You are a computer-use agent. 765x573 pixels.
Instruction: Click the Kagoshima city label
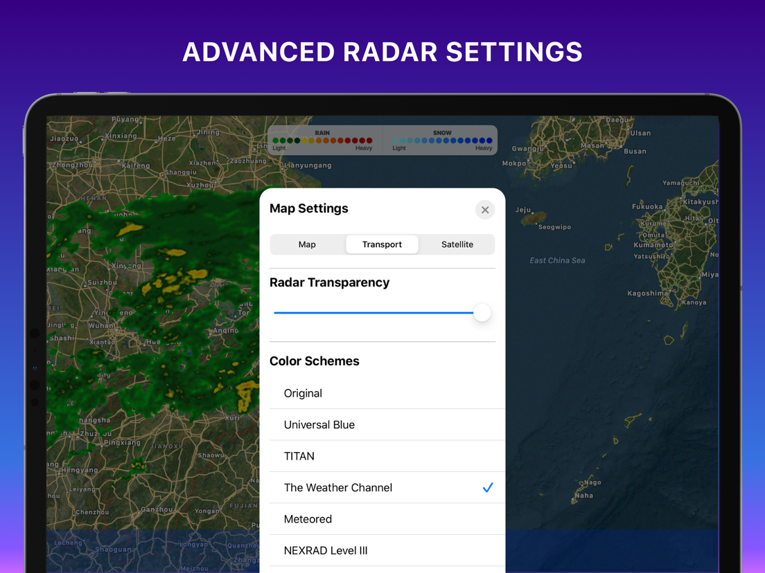[x=647, y=293]
